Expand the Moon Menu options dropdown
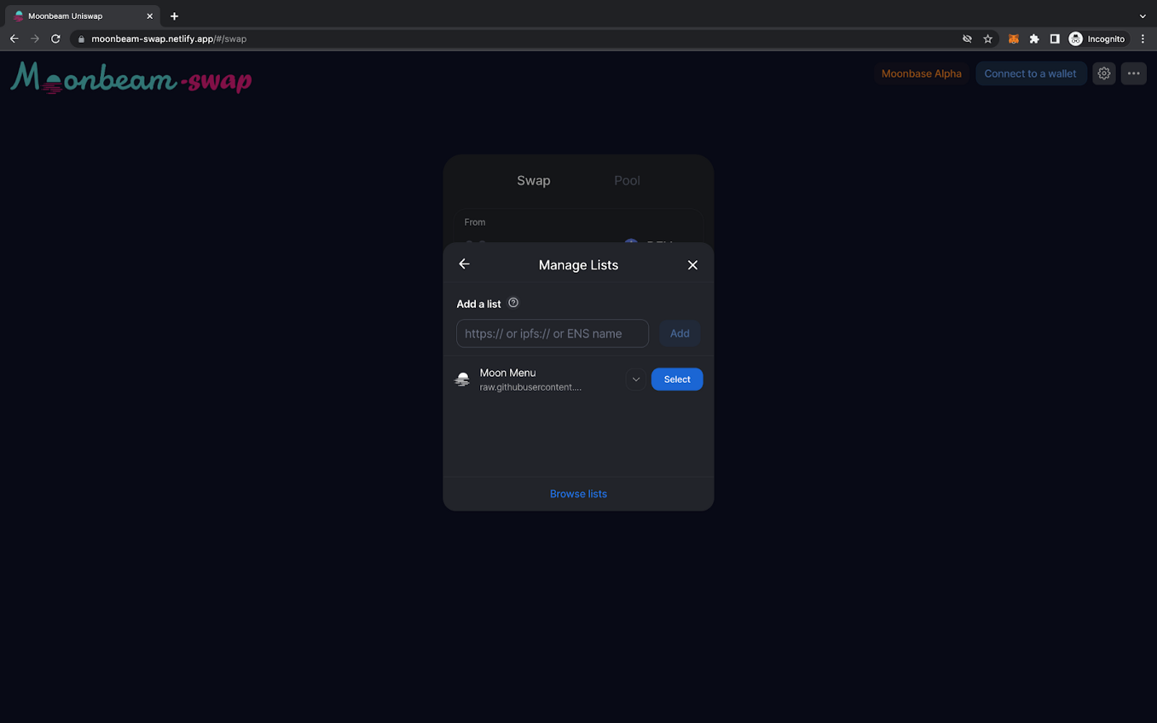This screenshot has height=723, width=1157. (636, 379)
